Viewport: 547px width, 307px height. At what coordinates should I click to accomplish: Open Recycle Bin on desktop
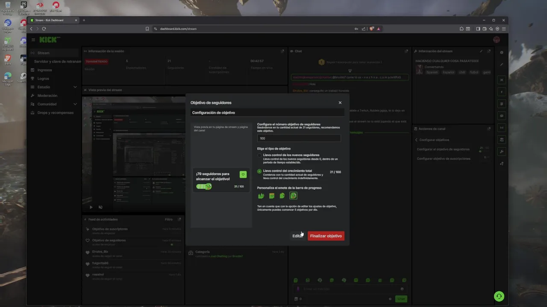click(8, 8)
